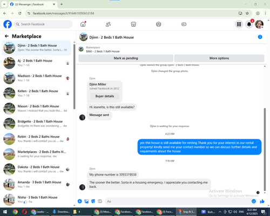Open the Friends icon in top navigation
Image resolution: width=270 pixels, height=216 pixels.
108,24
